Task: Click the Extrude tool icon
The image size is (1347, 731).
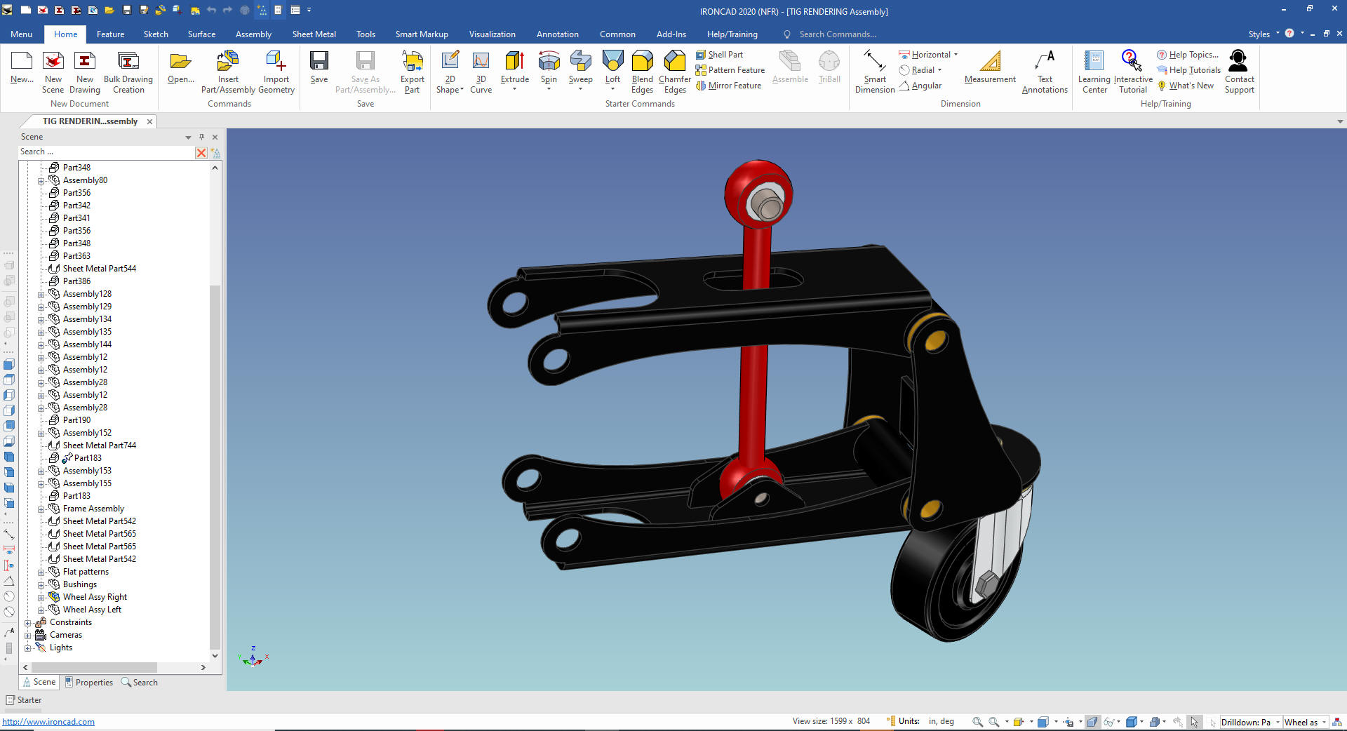Action: tap(514, 62)
